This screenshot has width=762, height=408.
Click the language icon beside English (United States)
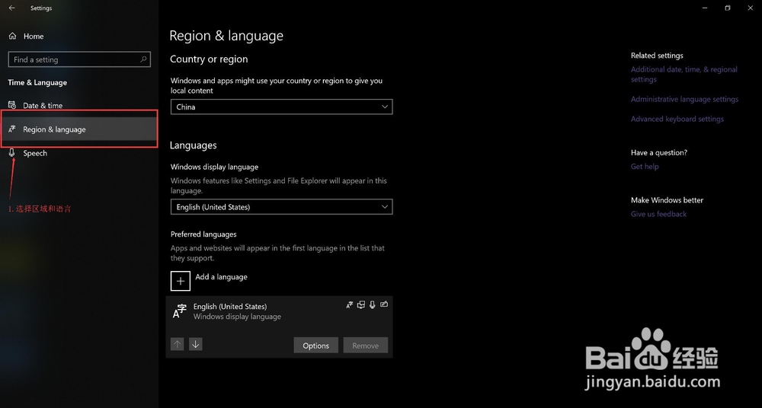(180, 311)
